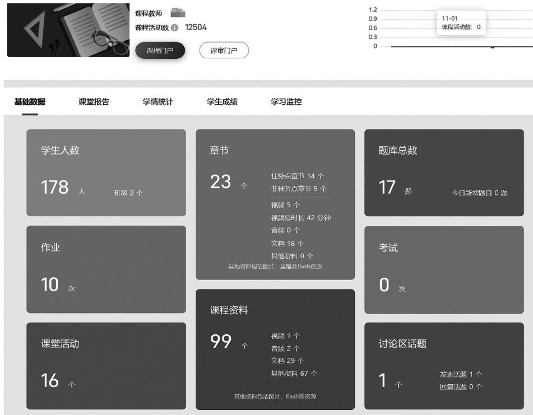Click the 非任务点章节 9 个 link
The image size is (533, 415).
299,189
